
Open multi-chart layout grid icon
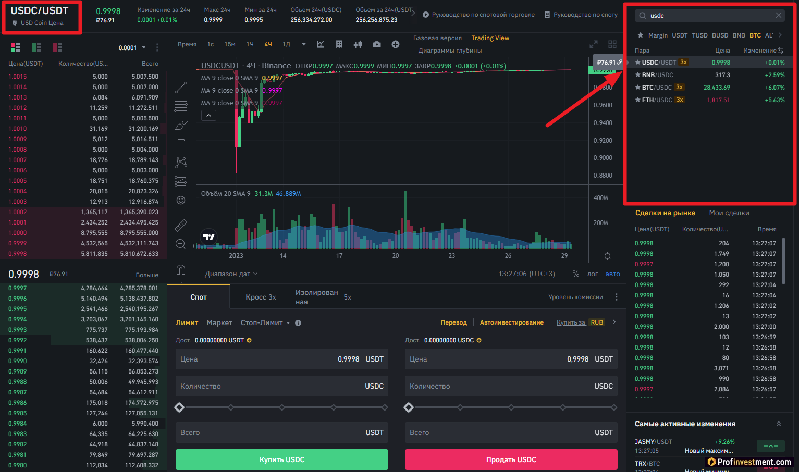coord(612,44)
